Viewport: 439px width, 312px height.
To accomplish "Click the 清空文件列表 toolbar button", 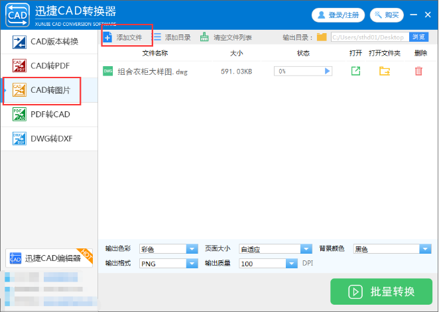I will [225, 37].
